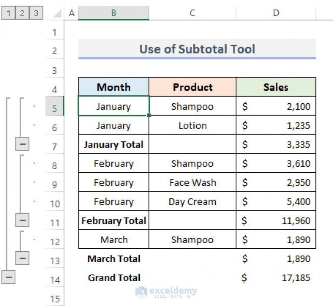The height and width of the screenshot is (306, 333).
Task: Select the 5,400 sales cell
Action: click(x=276, y=201)
